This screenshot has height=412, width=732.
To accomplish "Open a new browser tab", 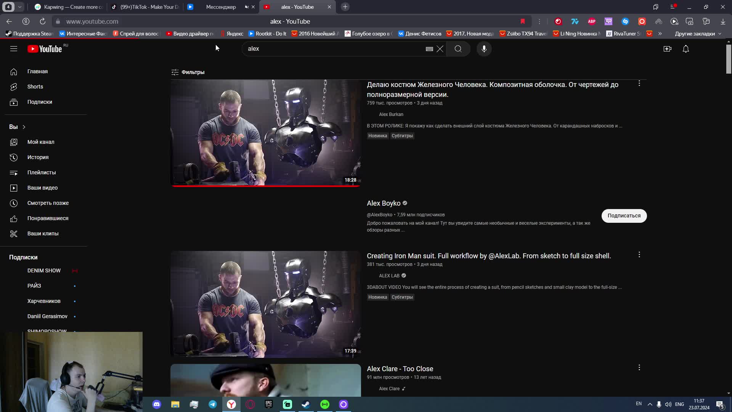I will [x=345, y=7].
